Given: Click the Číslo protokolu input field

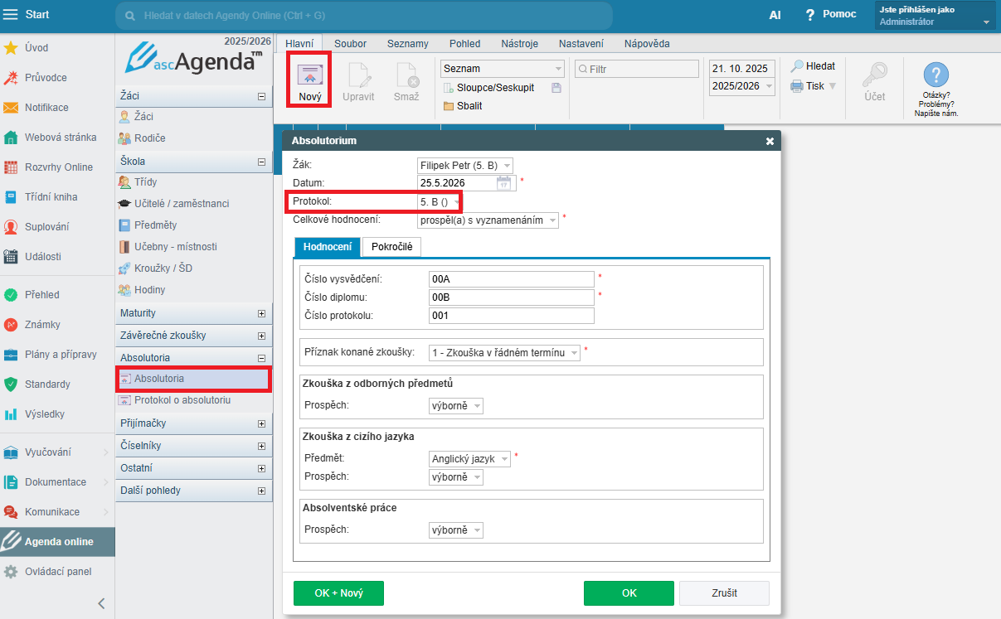Looking at the screenshot, I should [511, 316].
